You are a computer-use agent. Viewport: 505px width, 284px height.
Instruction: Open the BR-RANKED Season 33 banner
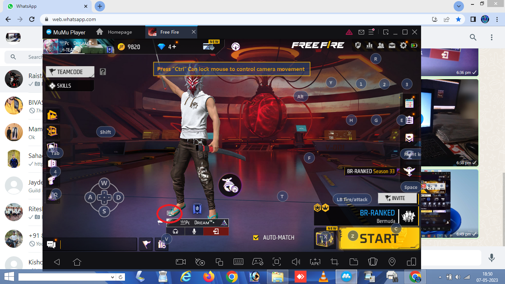tap(370, 171)
